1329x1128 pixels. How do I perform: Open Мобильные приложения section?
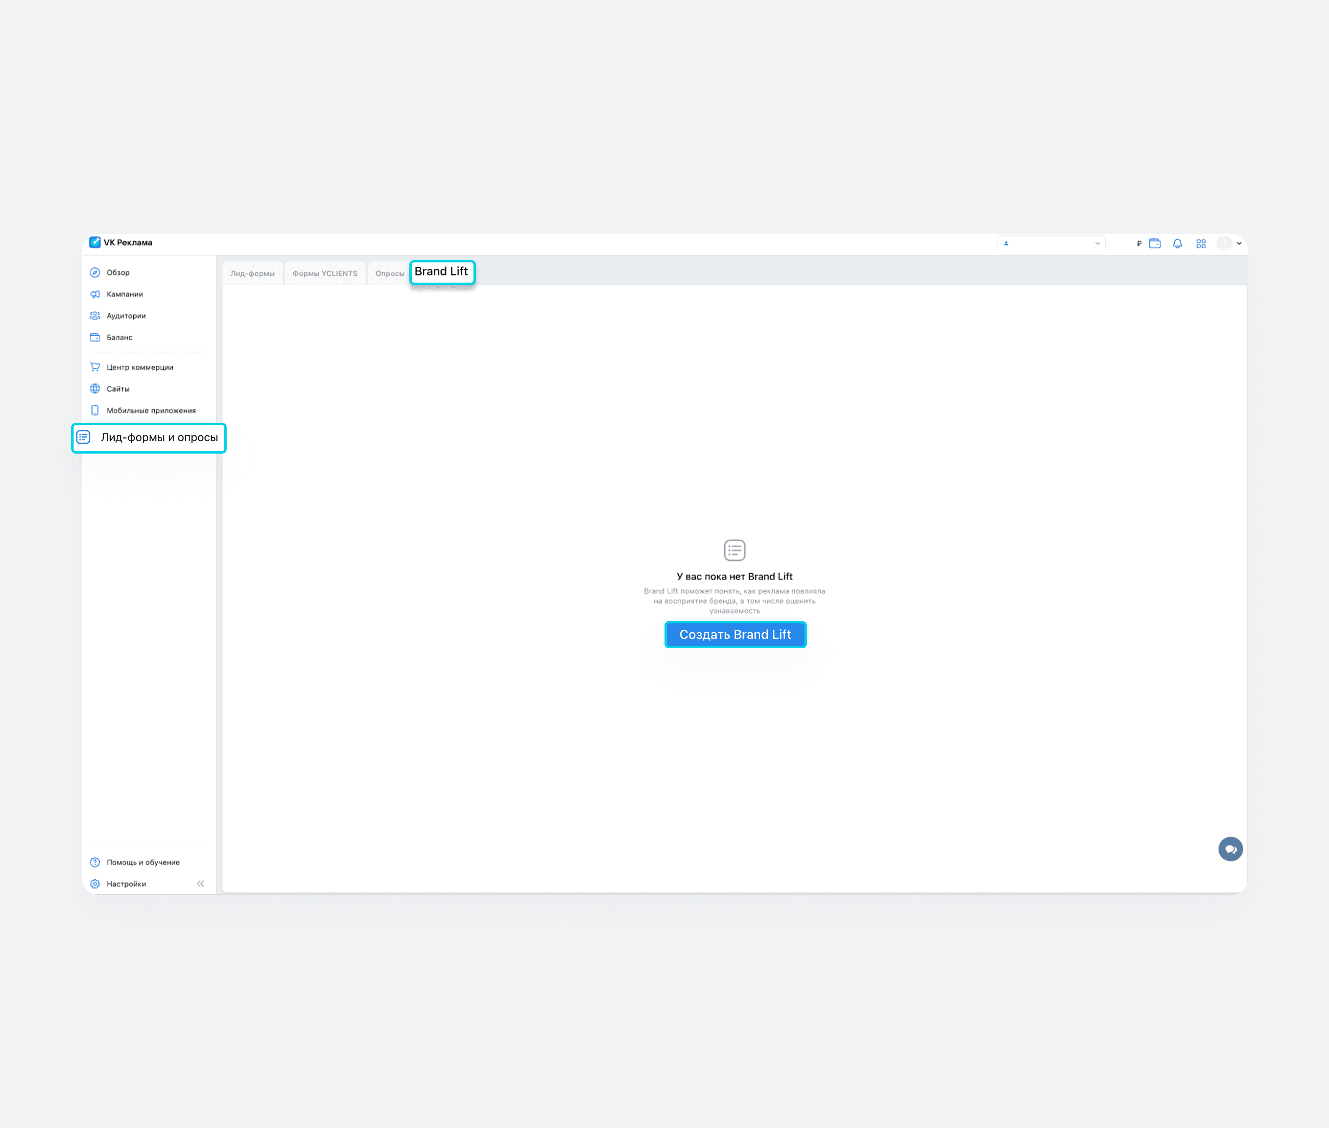tap(151, 410)
